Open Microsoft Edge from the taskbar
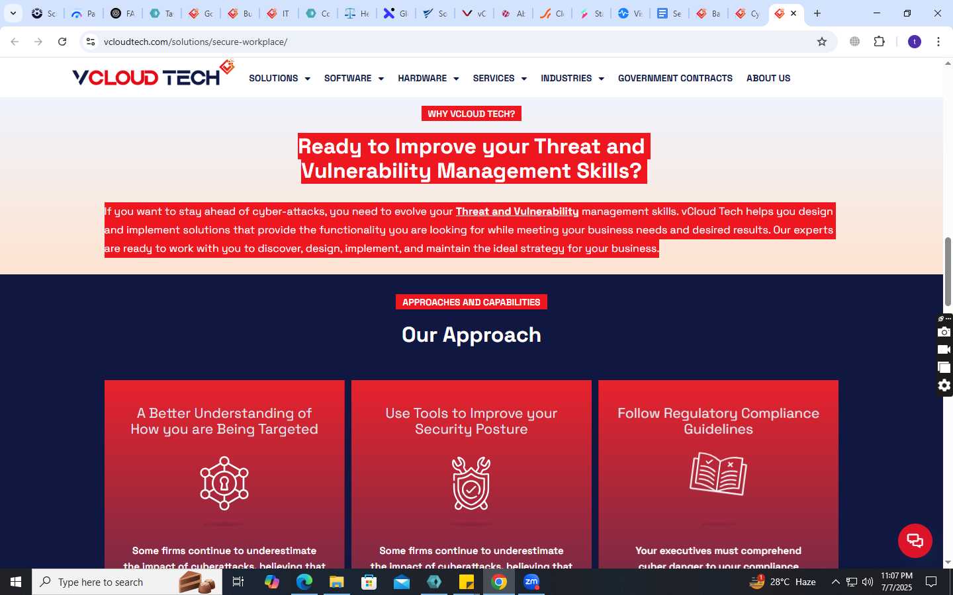Screen dimensions: 953x595 click(304, 582)
